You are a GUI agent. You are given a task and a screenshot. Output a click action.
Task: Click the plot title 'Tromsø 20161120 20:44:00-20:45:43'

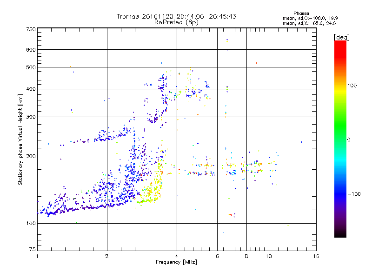point(176,16)
